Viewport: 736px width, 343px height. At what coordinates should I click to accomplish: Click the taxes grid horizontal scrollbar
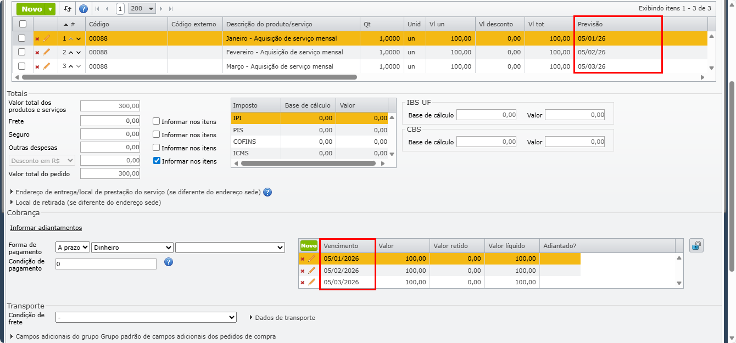(x=309, y=164)
